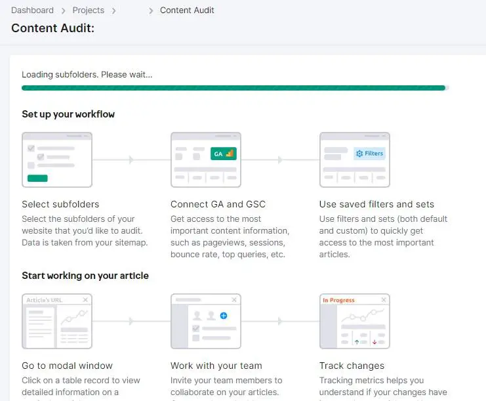This screenshot has height=401, width=486.
Task: Click the blue Filters gear badge
Action: pos(369,154)
